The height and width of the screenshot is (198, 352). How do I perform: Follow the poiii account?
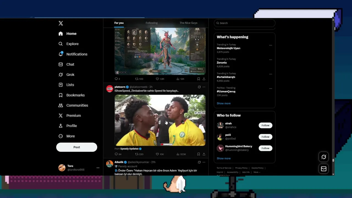pos(265,137)
